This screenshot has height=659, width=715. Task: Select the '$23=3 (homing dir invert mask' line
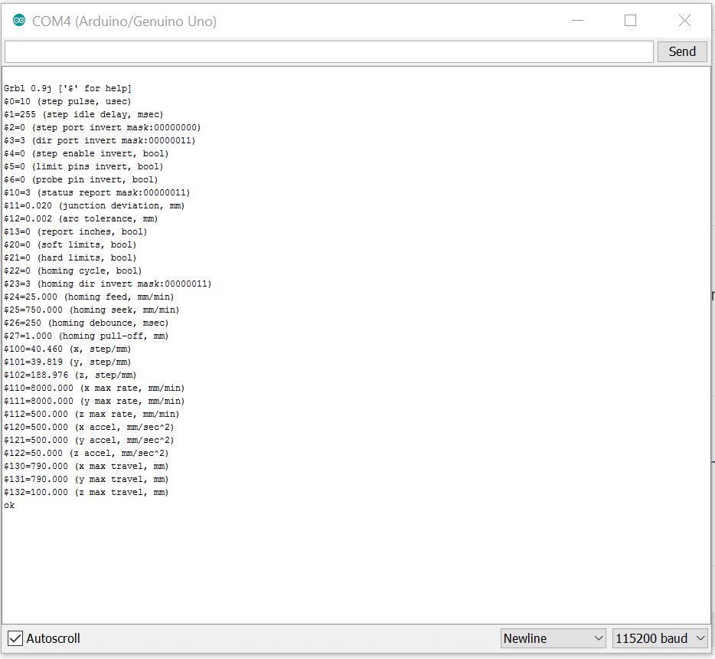[108, 284]
